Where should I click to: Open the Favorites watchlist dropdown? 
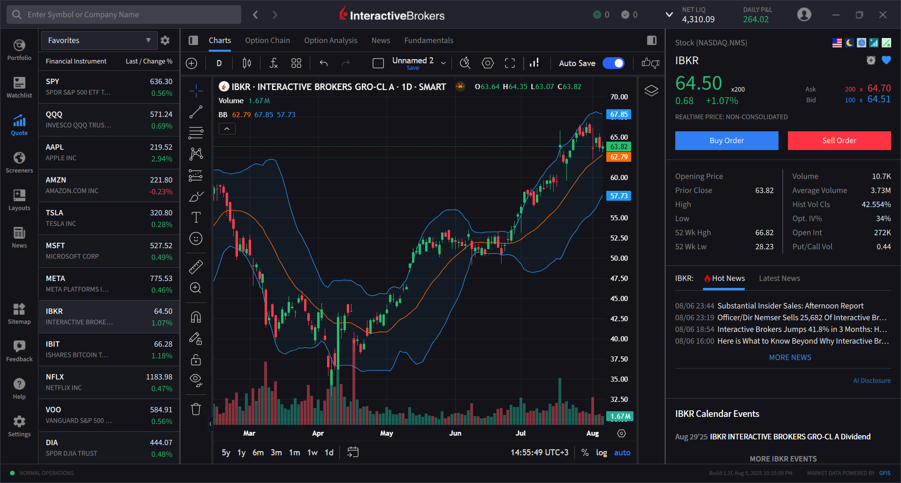[x=99, y=40]
